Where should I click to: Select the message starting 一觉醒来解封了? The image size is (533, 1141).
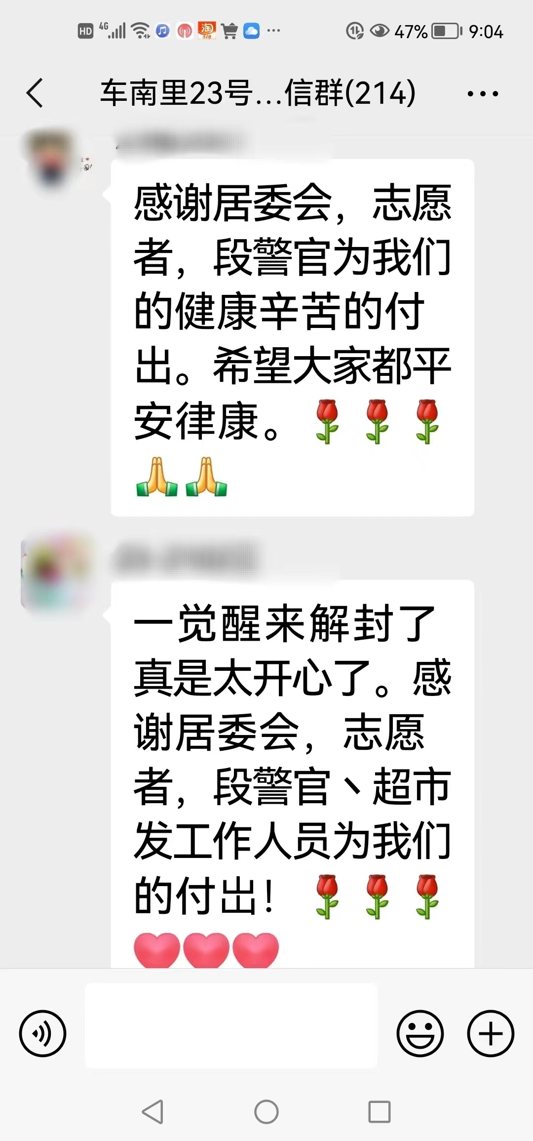click(293, 774)
